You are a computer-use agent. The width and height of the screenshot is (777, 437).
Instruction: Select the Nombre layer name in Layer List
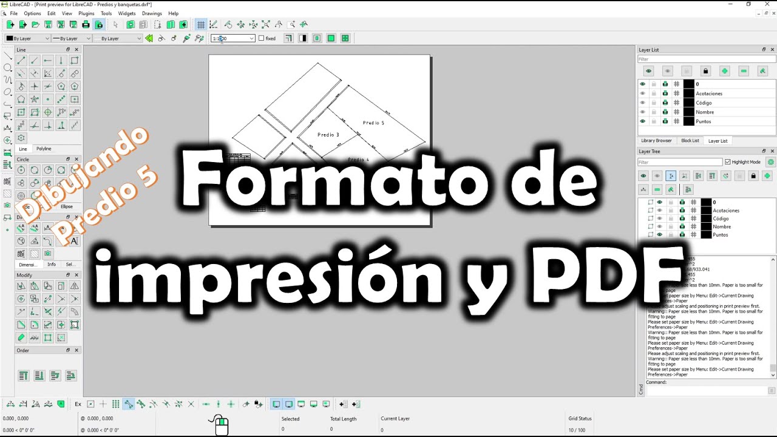tap(705, 112)
